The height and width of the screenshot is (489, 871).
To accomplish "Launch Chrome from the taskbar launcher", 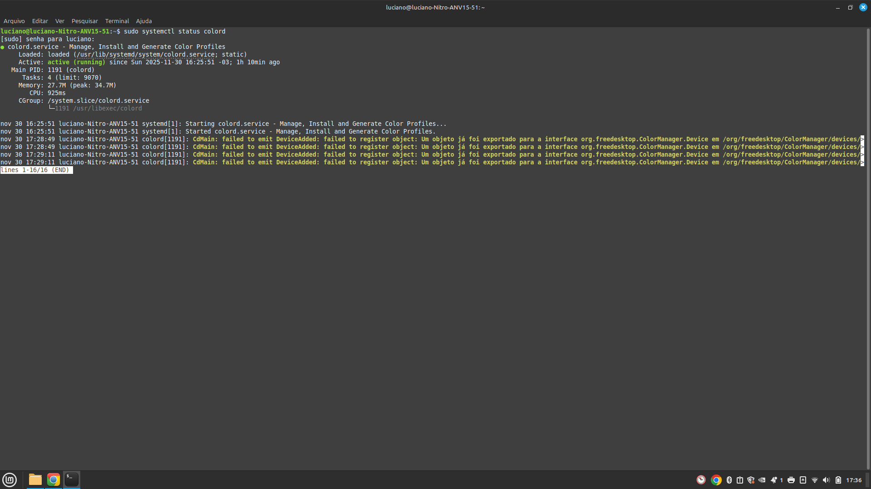I will 54,479.
